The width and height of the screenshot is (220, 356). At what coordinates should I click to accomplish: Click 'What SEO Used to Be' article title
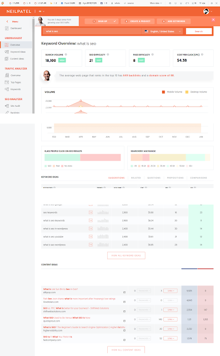[67, 318]
